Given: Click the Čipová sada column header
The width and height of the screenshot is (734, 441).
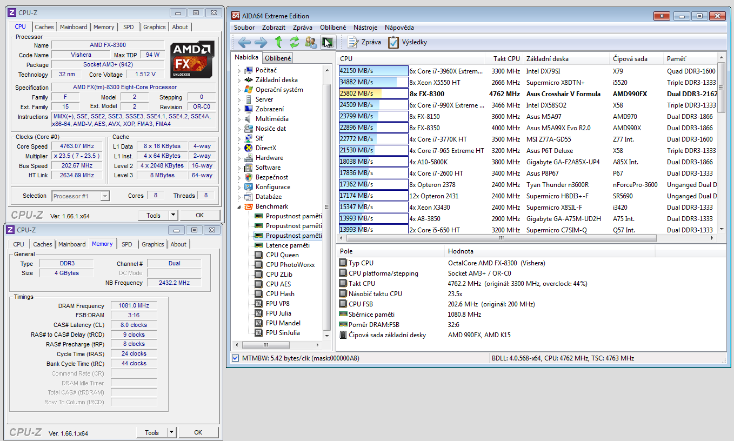Looking at the screenshot, I should (x=636, y=58).
